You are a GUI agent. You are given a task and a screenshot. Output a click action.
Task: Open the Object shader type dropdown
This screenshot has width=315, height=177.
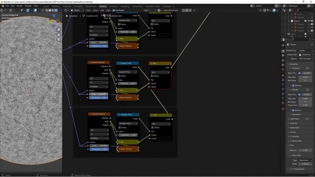77,10
